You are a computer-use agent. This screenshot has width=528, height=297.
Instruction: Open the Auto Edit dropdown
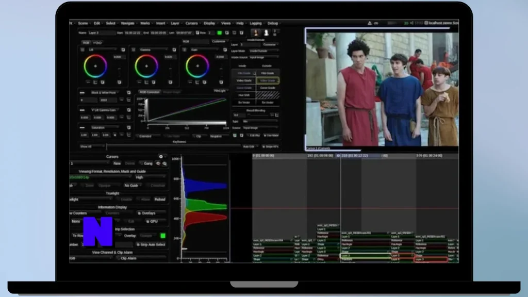click(x=250, y=147)
